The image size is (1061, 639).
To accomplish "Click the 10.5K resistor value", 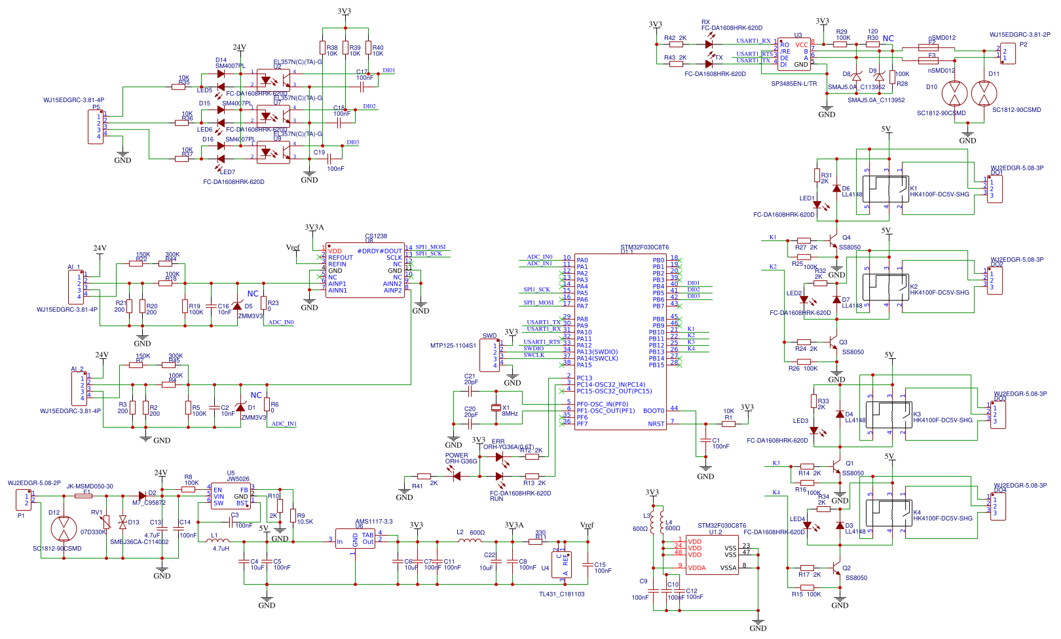I will coord(305,522).
